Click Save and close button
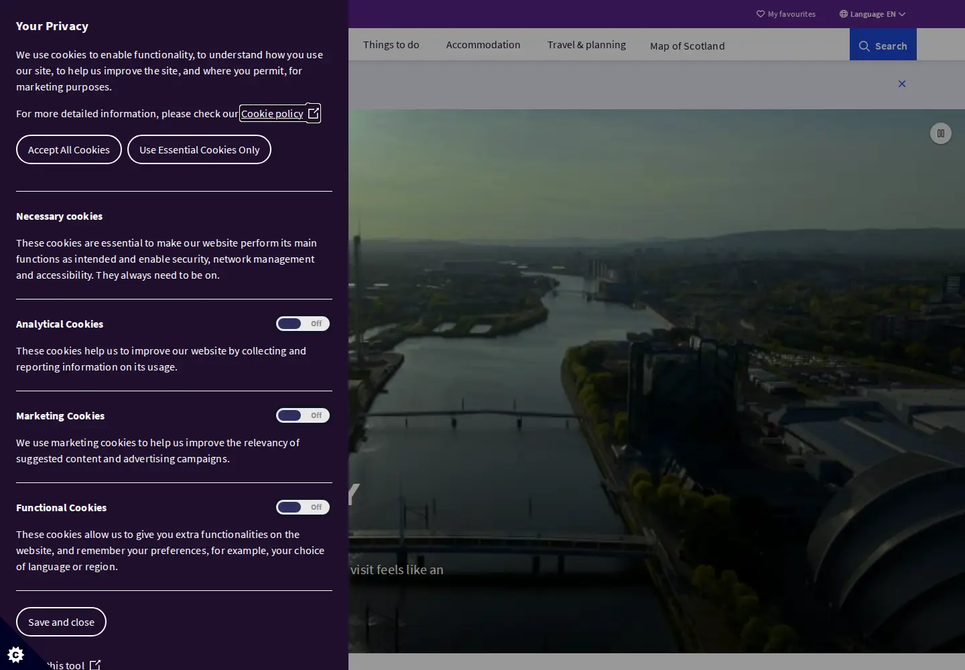This screenshot has width=965, height=670. pos(61,622)
